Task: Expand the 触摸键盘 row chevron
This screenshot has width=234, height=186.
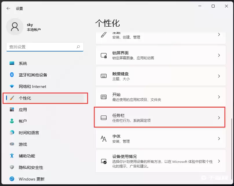Action: [219, 76]
